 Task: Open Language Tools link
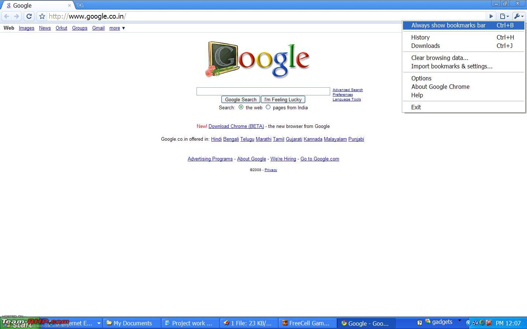pos(347,99)
